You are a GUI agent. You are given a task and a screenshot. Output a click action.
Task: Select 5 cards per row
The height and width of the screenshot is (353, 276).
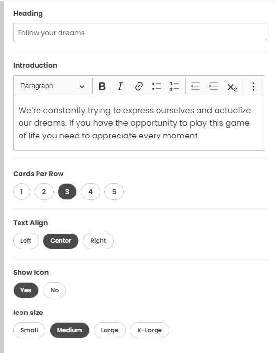[114, 192]
